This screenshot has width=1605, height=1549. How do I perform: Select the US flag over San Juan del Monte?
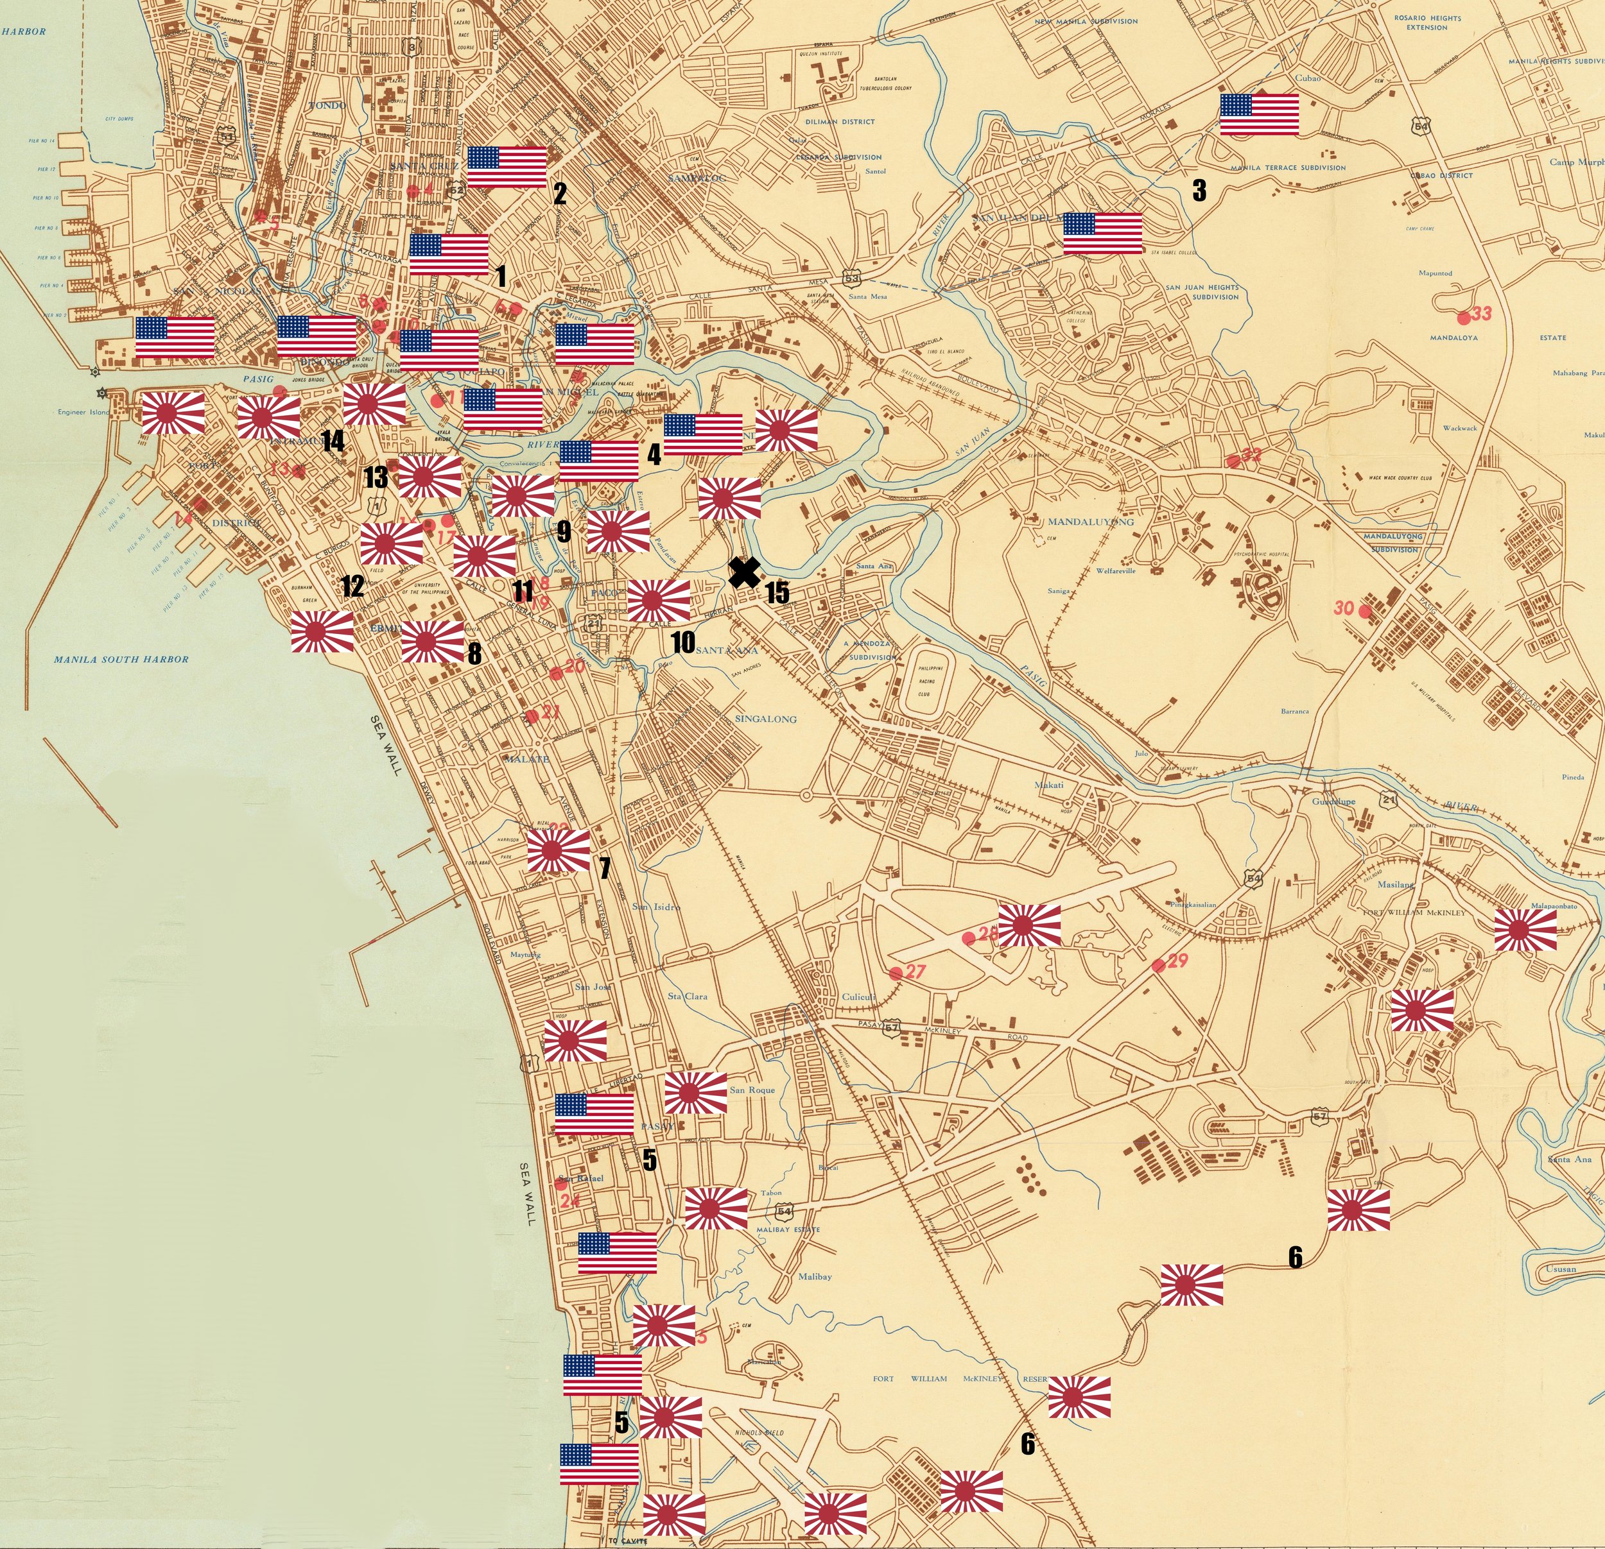(x=1102, y=234)
